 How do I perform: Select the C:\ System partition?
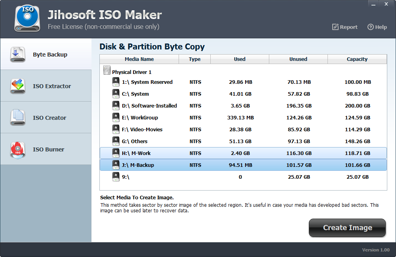243,94
